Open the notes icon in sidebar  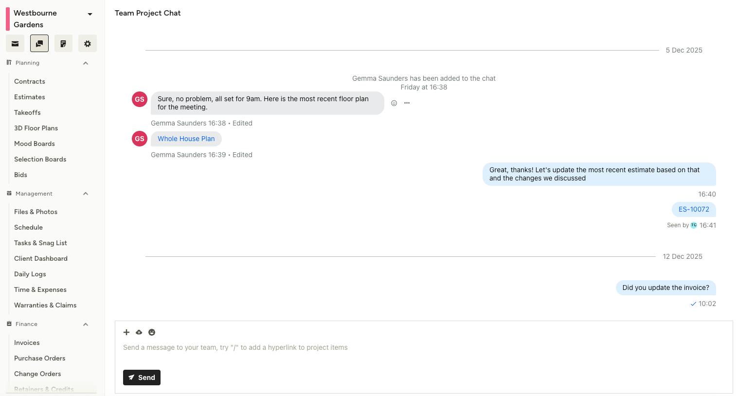63,43
